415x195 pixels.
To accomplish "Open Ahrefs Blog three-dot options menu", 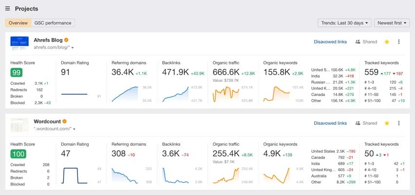I will 399,42.
